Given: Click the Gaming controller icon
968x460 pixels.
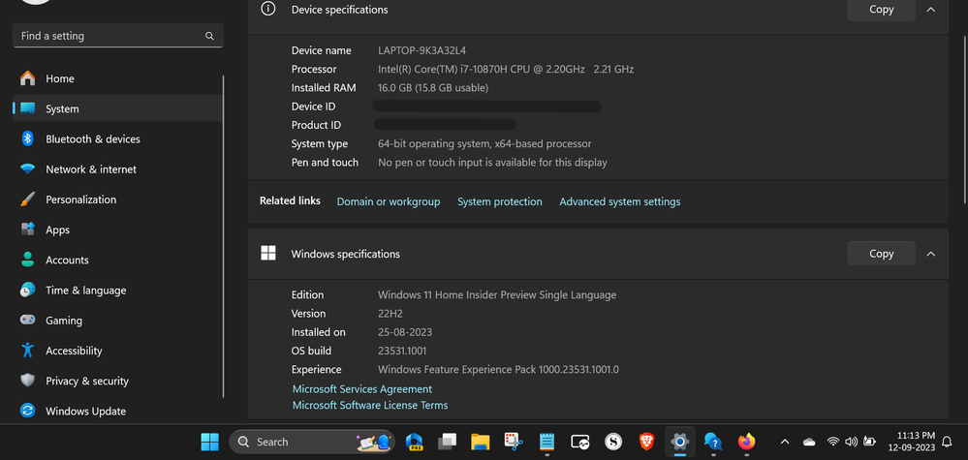Looking at the screenshot, I should [x=28, y=320].
